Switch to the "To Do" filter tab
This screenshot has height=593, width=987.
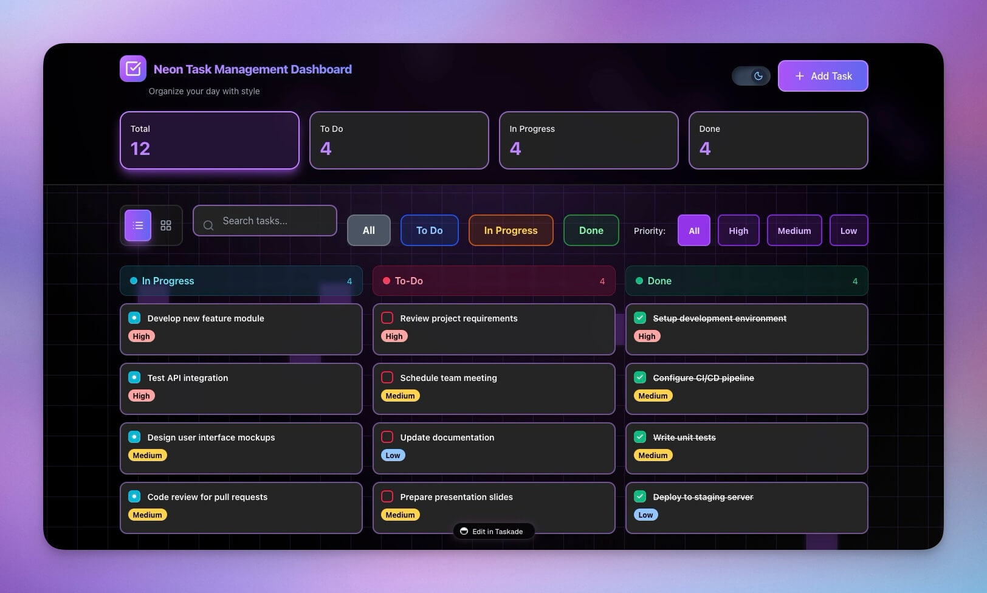(x=429, y=230)
